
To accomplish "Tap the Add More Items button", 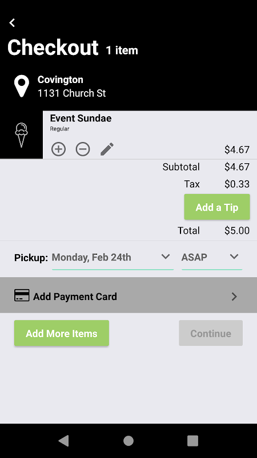I will pos(62,333).
